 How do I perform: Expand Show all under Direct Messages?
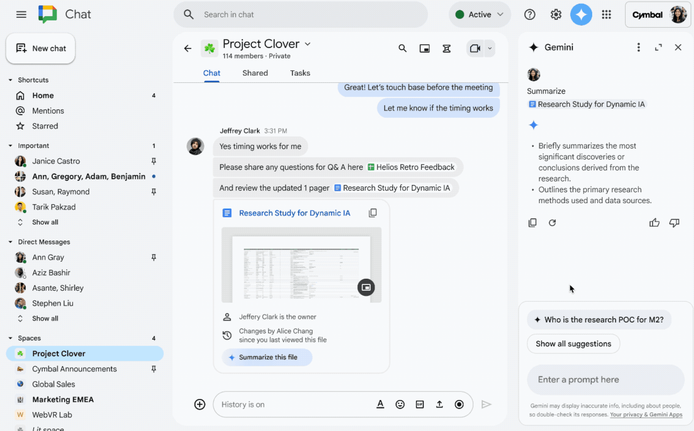[x=45, y=318]
